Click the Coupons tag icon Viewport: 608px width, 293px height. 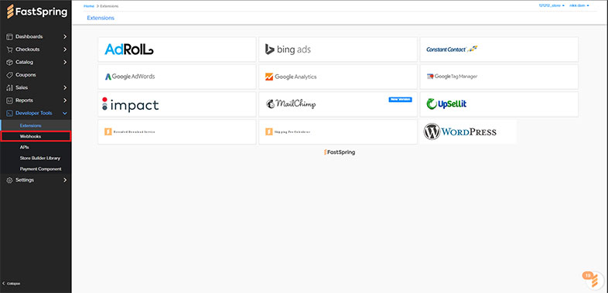tap(10, 75)
